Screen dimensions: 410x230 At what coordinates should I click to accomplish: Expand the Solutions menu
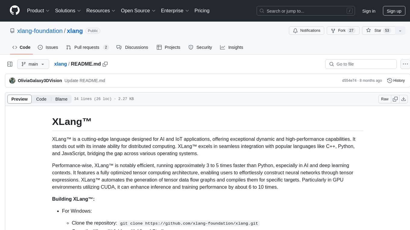[x=68, y=11]
